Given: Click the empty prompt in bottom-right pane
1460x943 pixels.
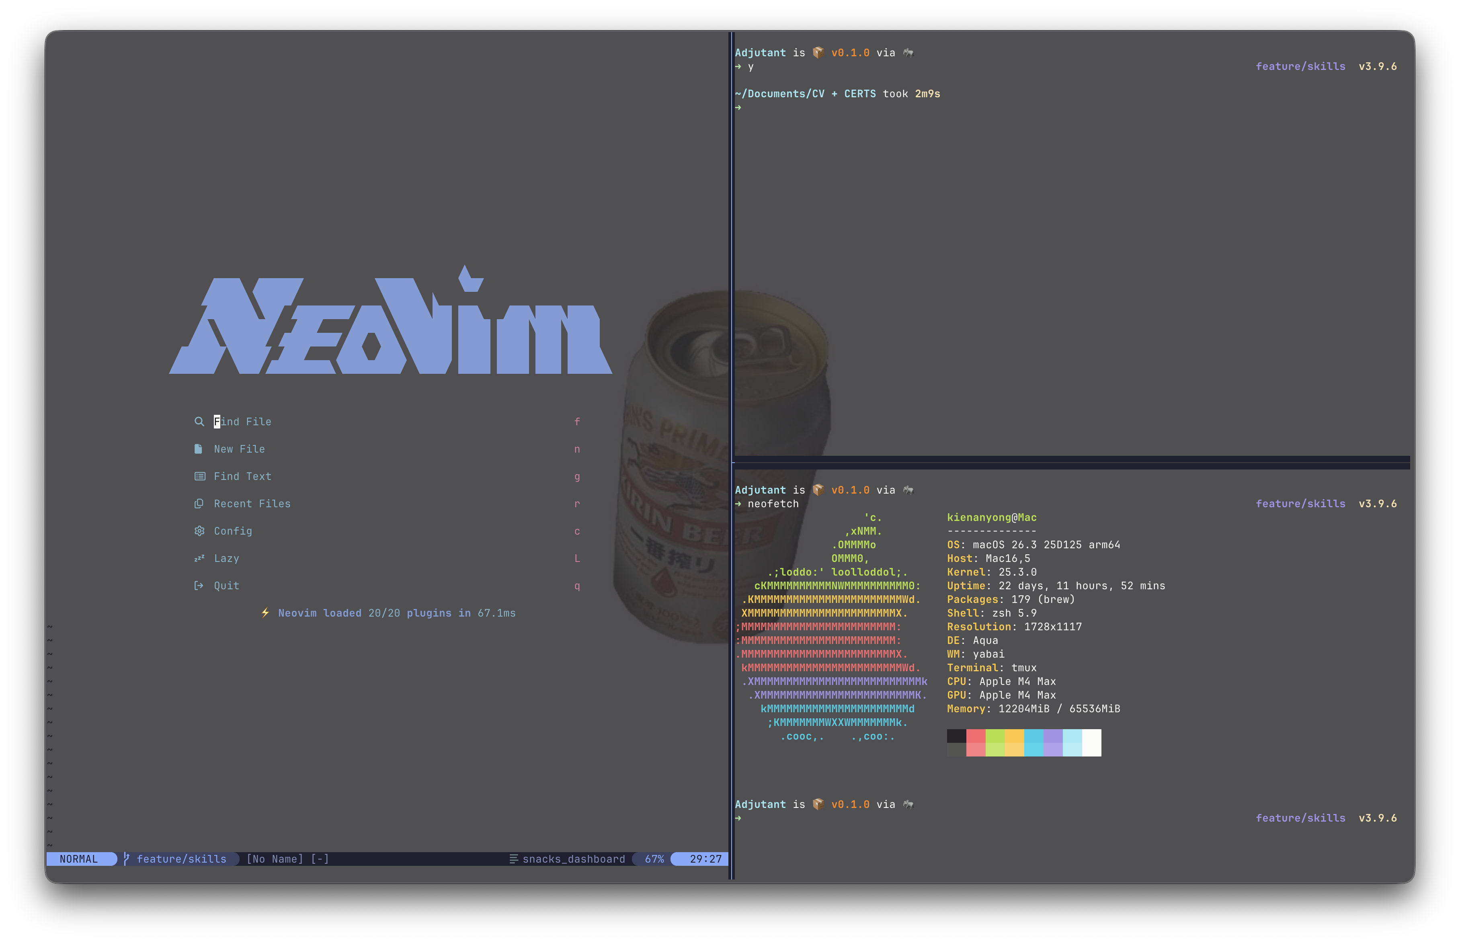Looking at the screenshot, I should (738, 818).
